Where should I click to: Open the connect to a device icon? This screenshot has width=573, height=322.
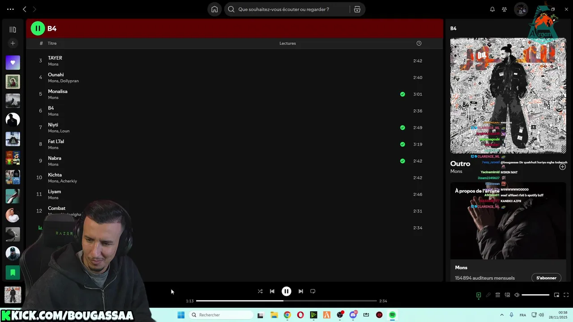(507, 295)
